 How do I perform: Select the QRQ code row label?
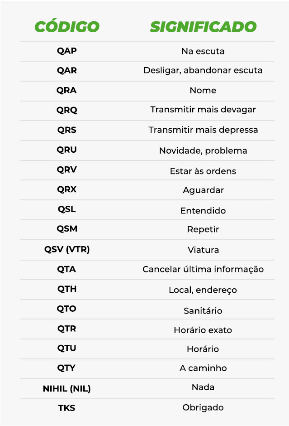66,110
